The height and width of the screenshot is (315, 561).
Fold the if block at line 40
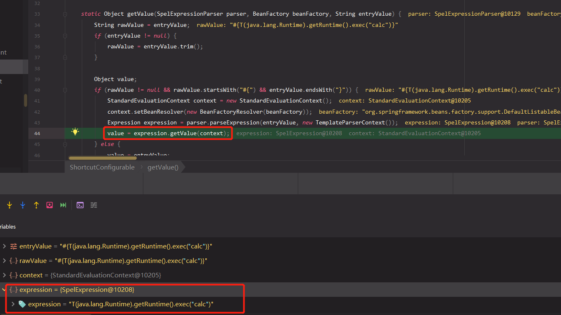click(65, 90)
